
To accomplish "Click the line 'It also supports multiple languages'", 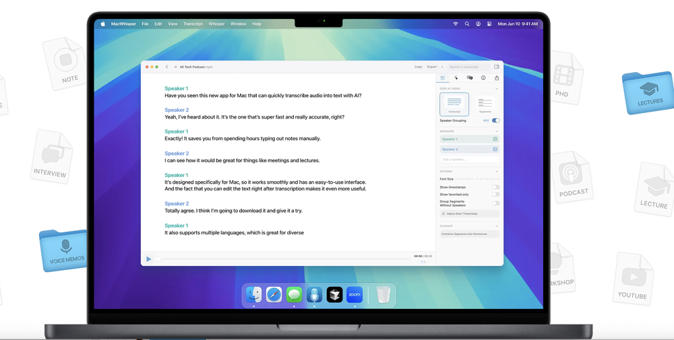I will pyautogui.click(x=235, y=233).
